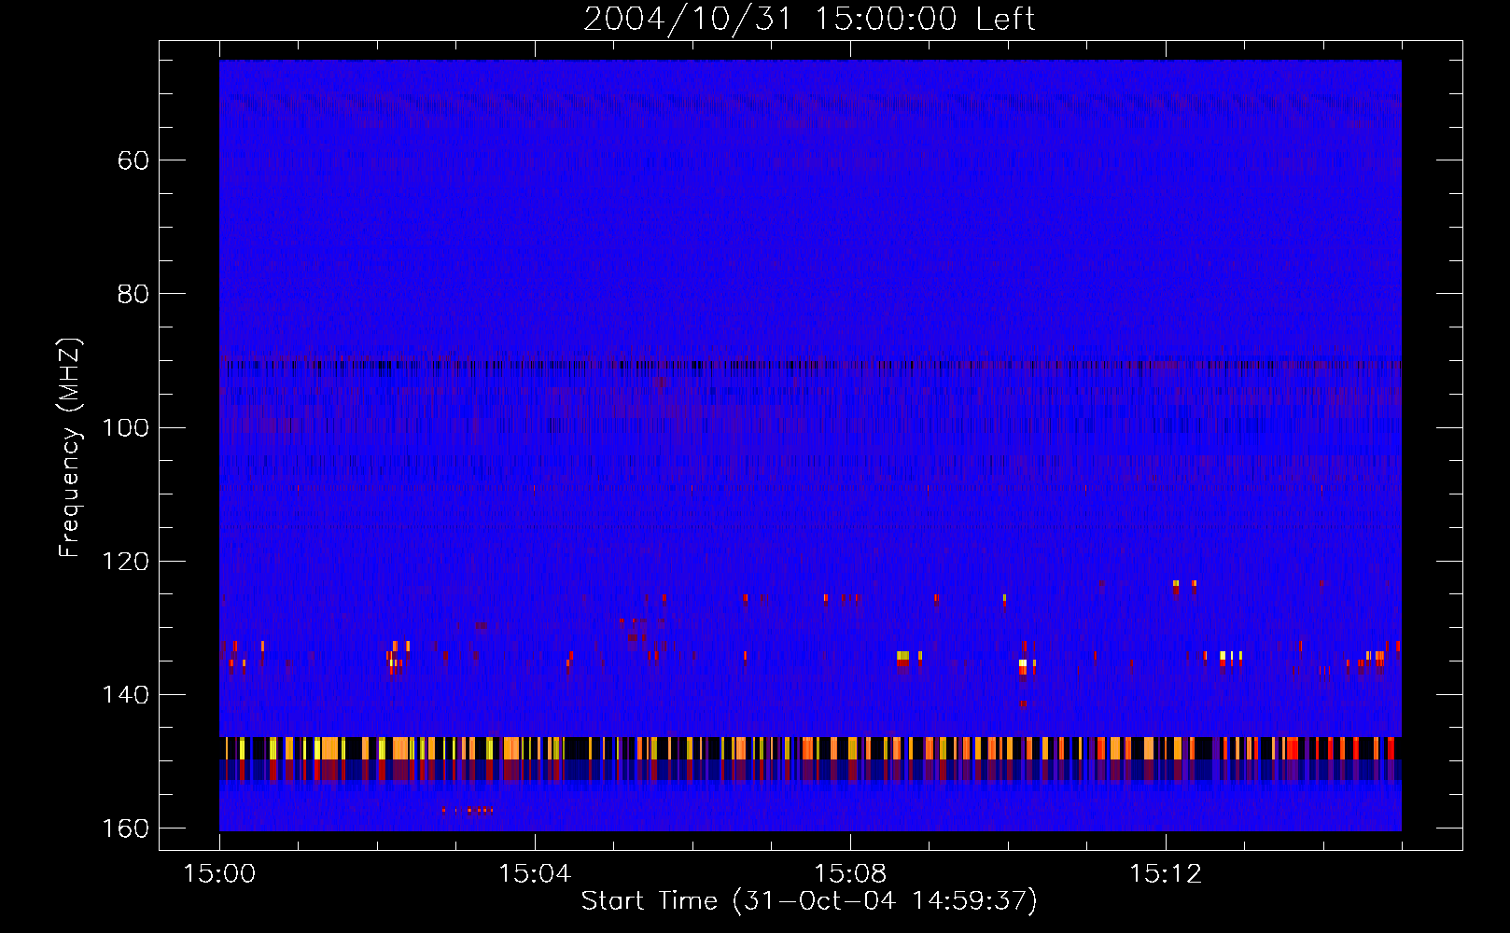Click the 'Frequency (MHZ)' axis label
Viewport: 1510px width, 933px height.
pyautogui.click(x=70, y=448)
